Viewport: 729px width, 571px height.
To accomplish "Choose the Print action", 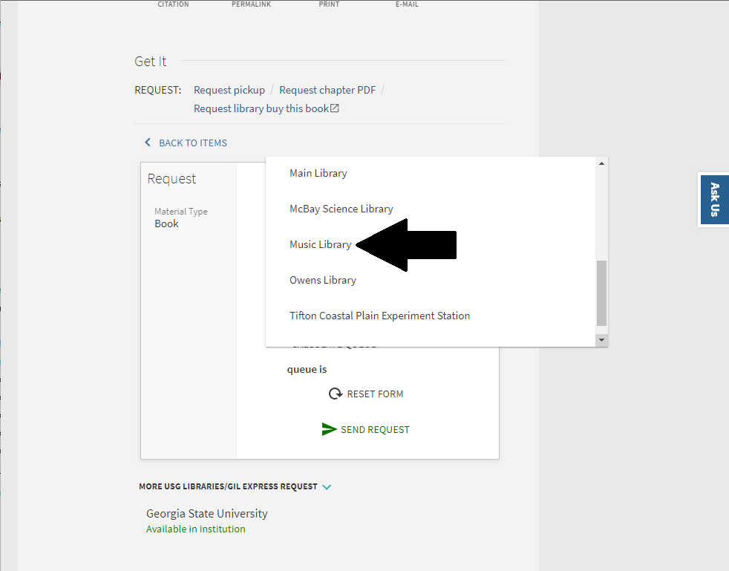I will pyautogui.click(x=329, y=4).
